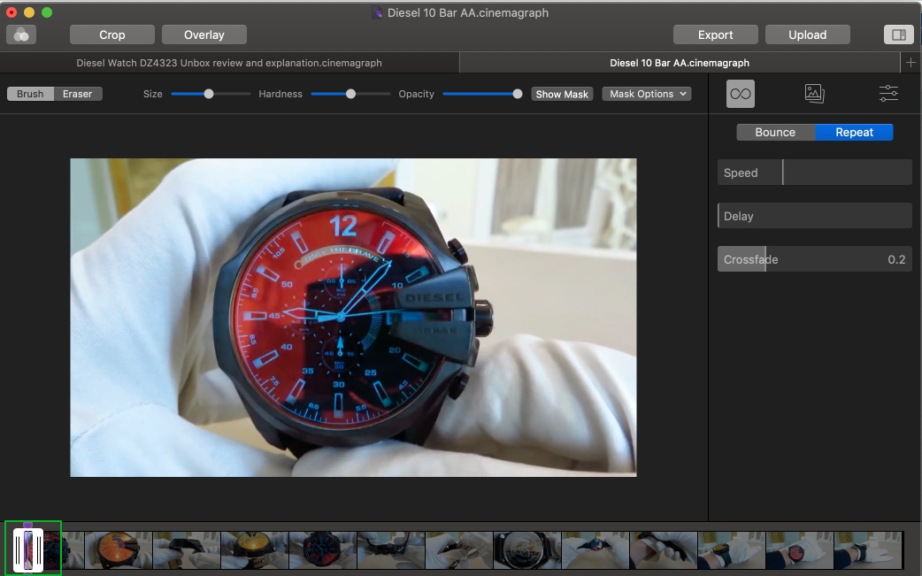
Task: Switch to Diesel Watch DZ4323 Unbox tab
Action: click(x=229, y=63)
